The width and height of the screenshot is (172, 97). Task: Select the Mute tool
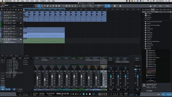53,6
